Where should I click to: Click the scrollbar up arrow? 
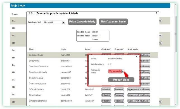(175, 5)
